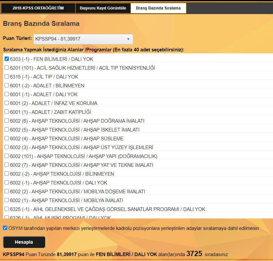Image resolution: width=273 pixels, height=261 pixels.
Task: Check AHŞAP DOĞRAMA İMALATI checkbox
Action: click(7, 121)
